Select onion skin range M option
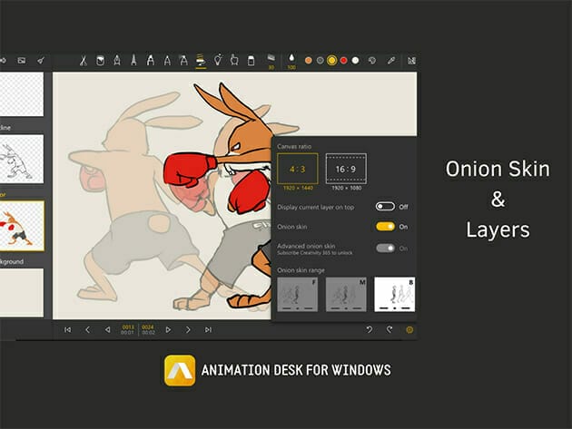 345,295
